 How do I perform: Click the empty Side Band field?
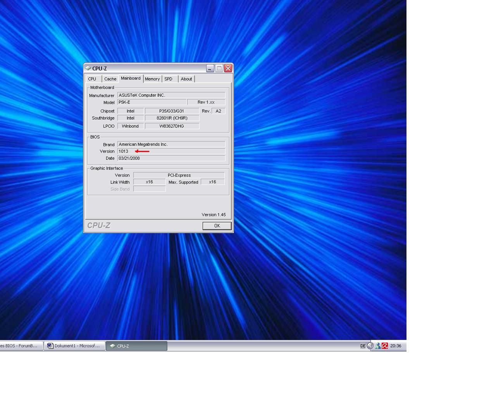(x=150, y=189)
